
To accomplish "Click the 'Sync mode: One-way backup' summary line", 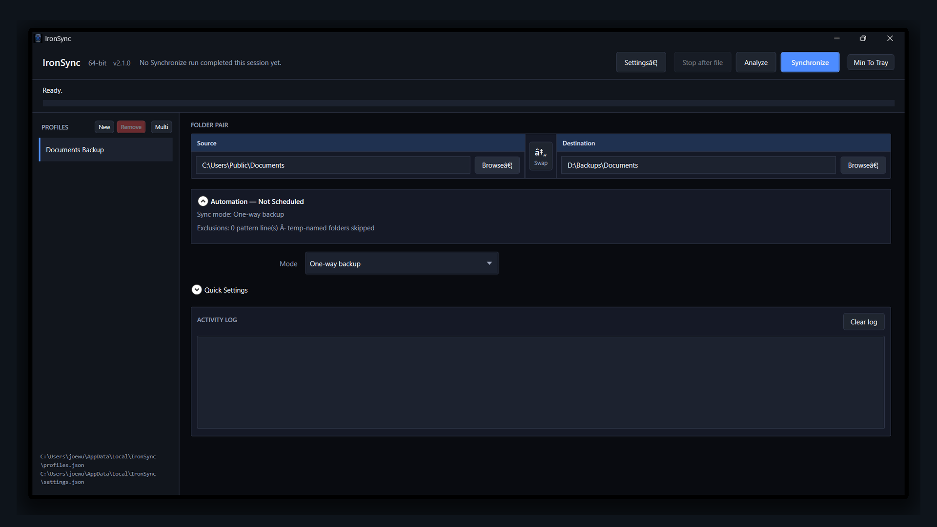I will click(x=241, y=214).
